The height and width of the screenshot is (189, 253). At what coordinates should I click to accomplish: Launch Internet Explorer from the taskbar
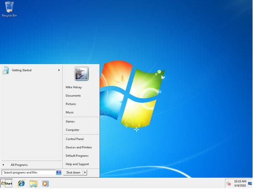click(x=21, y=184)
